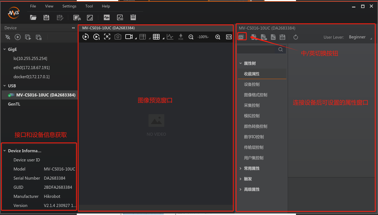Select the MV-CS016-10UC USB device
Screen dimensions: 378x215
[46, 95]
